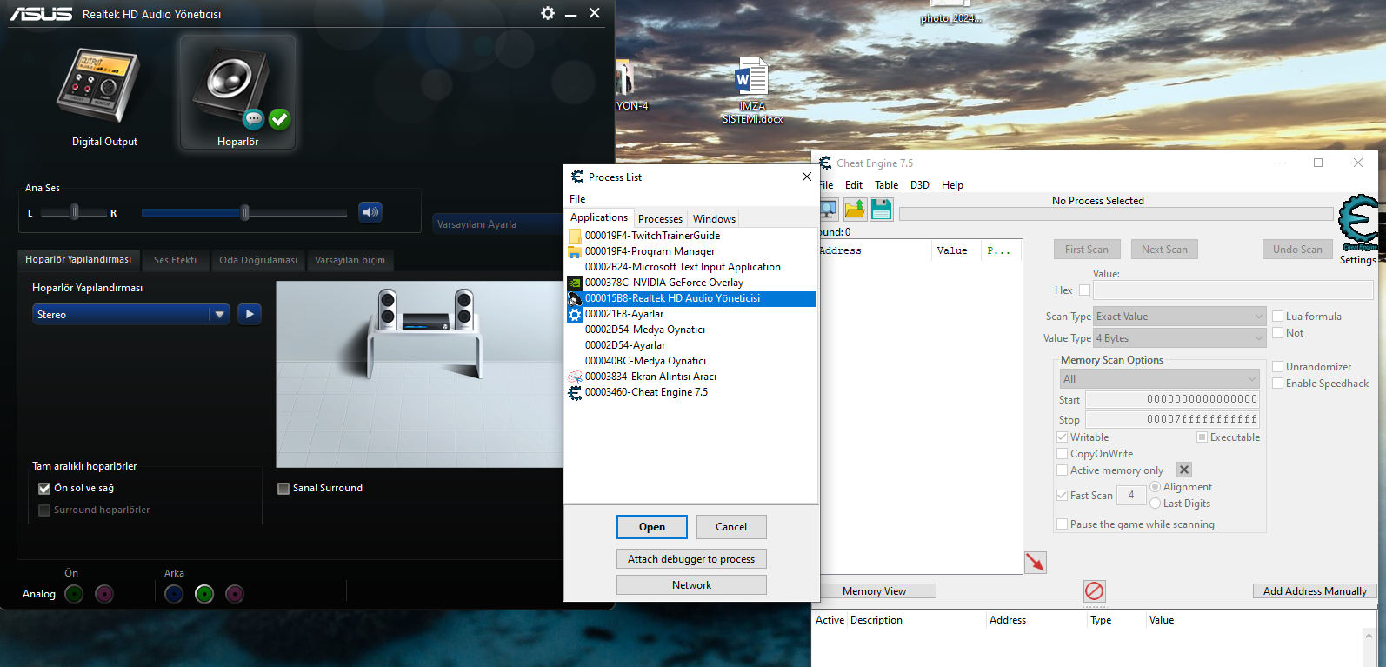Click Cheat Engine open folder icon
This screenshot has width=1386, height=667.
point(855,210)
